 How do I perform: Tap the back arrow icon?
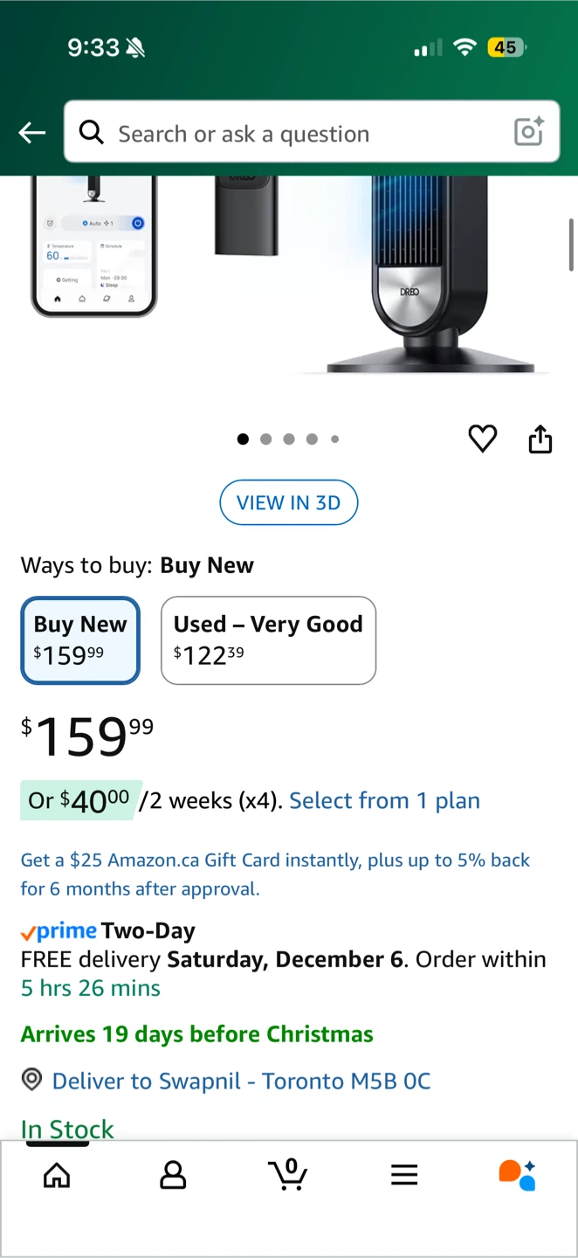point(32,133)
